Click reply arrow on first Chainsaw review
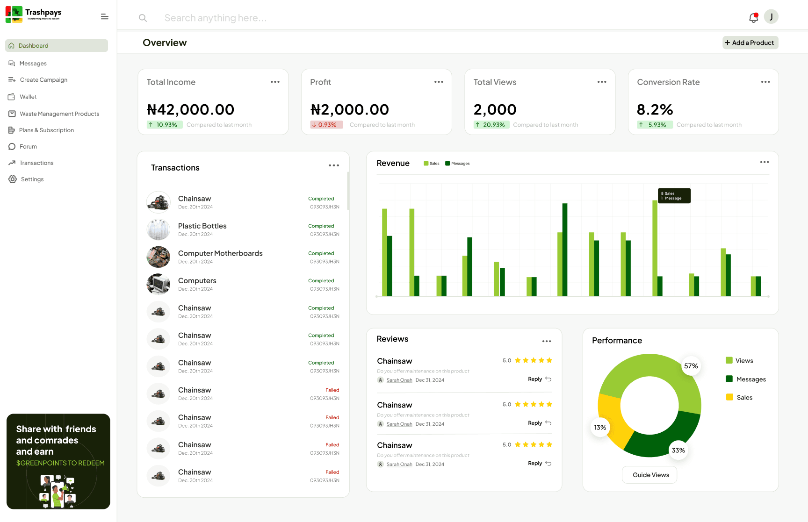Image resolution: width=808 pixels, height=522 pixels. tap(548, 379)
